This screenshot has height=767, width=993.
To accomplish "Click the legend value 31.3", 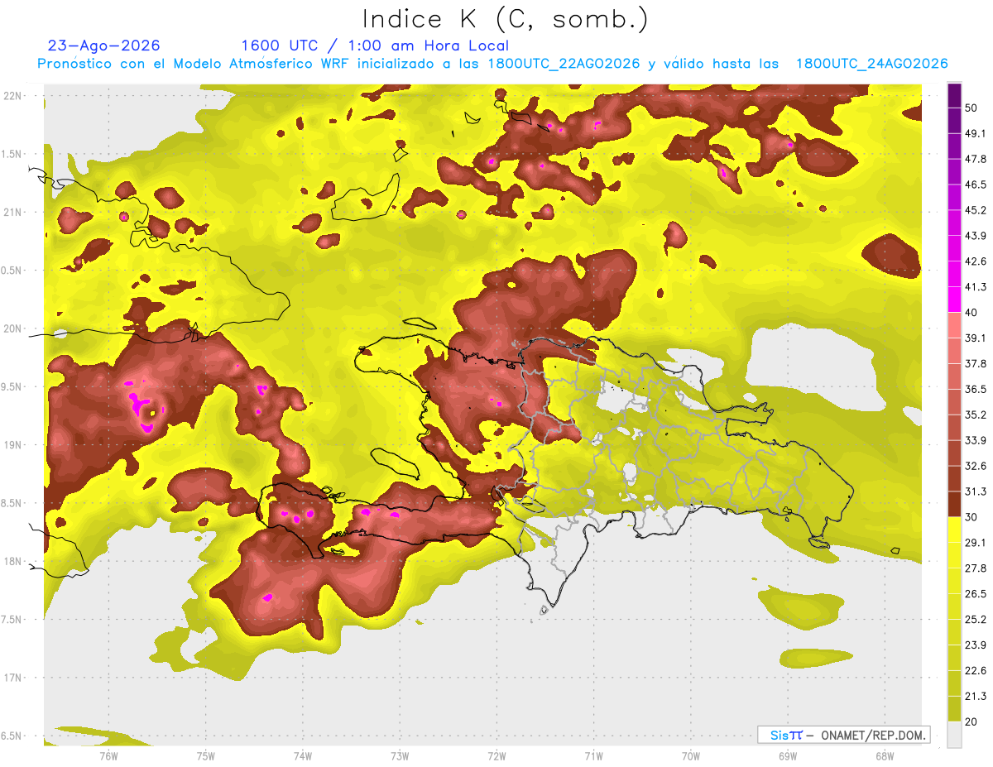I will click(976, 491).
